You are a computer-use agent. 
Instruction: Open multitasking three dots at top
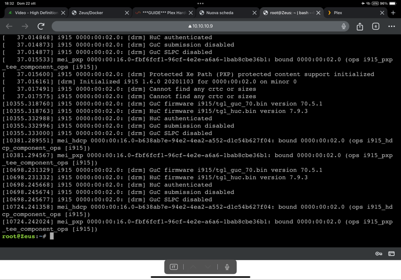click(200, 4)
